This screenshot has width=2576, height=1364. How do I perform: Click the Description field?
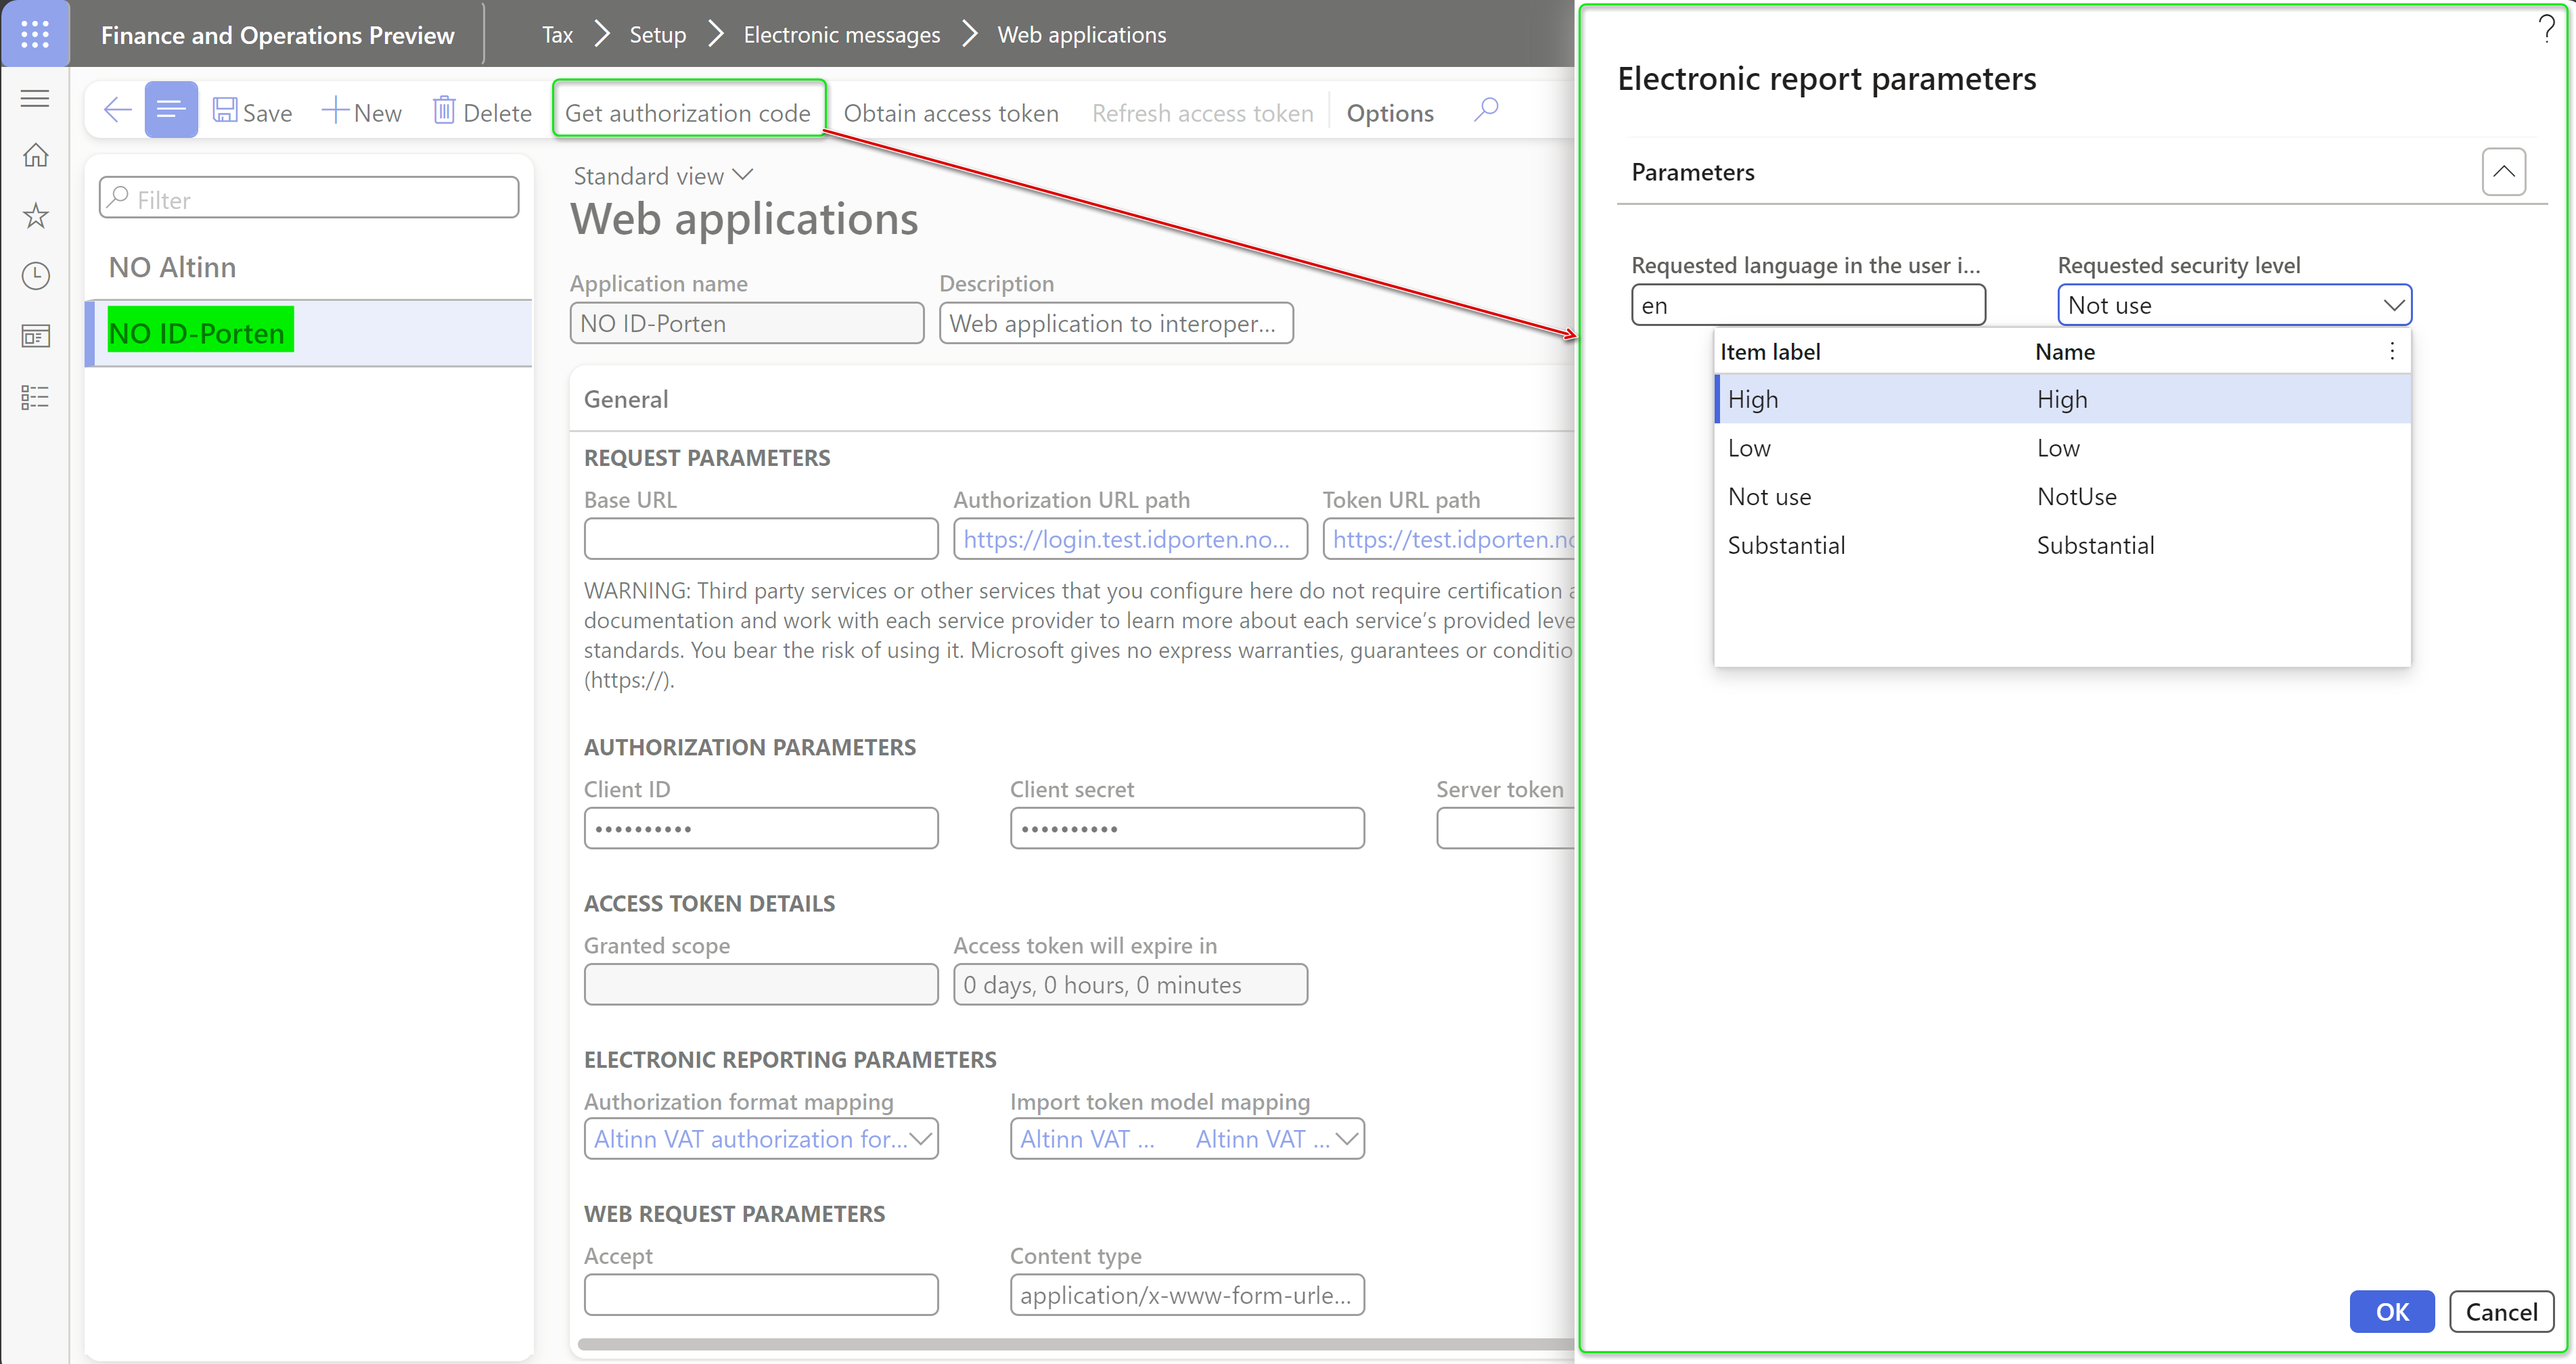tap(1116, 323)
